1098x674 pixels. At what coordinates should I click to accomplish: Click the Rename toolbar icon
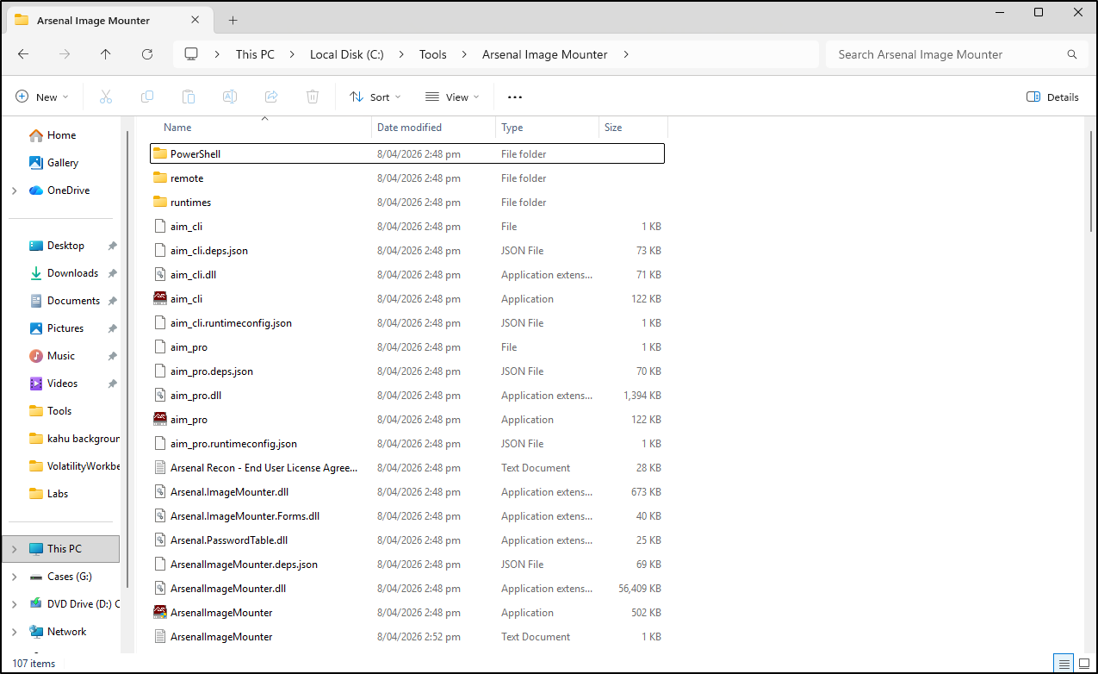[230, 97]
